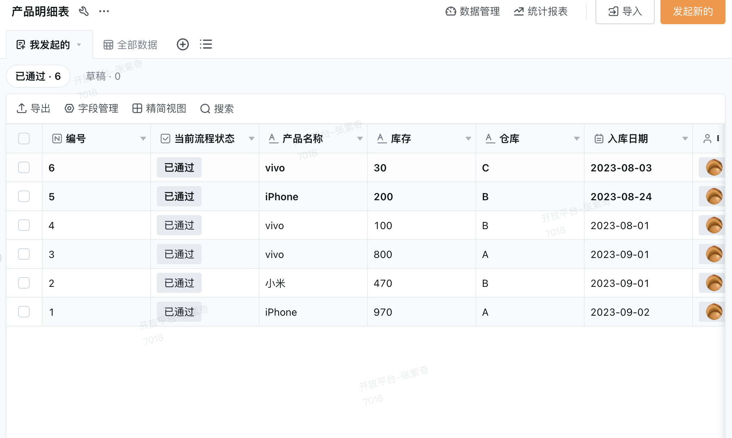Click the avatar in row 2

click(714, 283)
